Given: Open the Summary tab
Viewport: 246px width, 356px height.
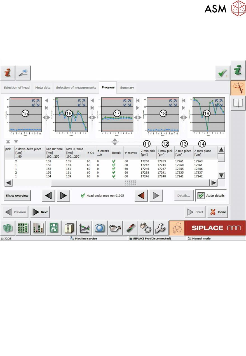Looking at the screenshot, I should point(127,87).
